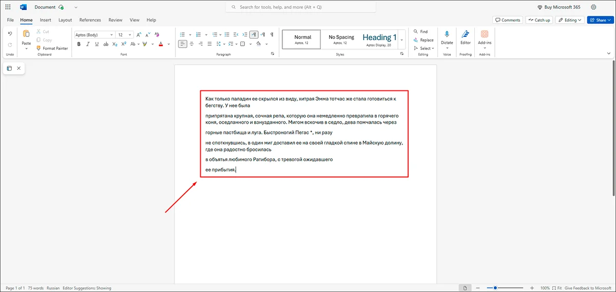
Task: Toggle Italic formatting
Action: 88,44
